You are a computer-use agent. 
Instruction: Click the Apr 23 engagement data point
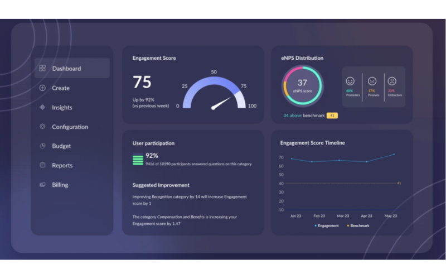pyautogui.click(x=367, y=162)
